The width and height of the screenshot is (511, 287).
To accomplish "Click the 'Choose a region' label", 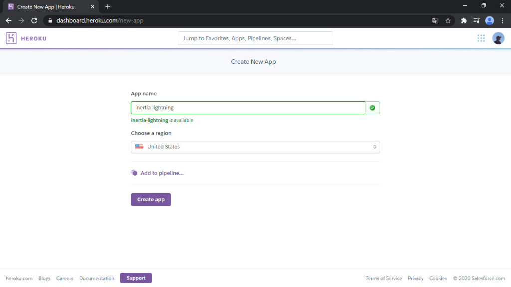I will click(151, 133).
